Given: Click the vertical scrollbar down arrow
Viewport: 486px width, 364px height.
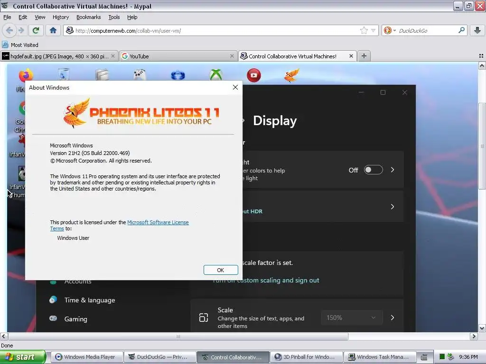Looking at the screenshot, I should tap(482, 328).
